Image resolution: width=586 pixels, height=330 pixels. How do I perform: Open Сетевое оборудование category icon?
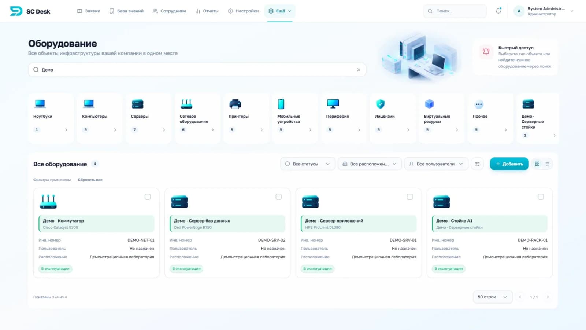click(186, 104)
